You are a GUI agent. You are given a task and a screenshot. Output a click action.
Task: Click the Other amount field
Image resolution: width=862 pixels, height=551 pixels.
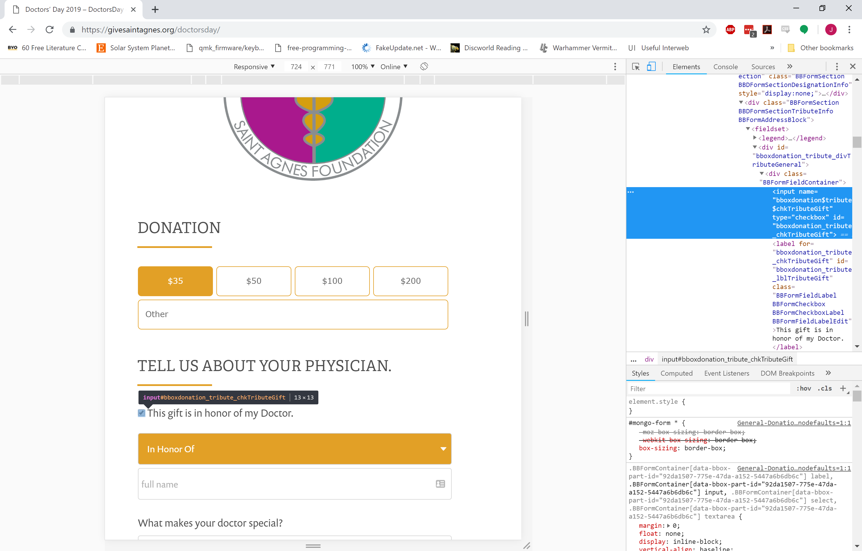coord(293,314)
